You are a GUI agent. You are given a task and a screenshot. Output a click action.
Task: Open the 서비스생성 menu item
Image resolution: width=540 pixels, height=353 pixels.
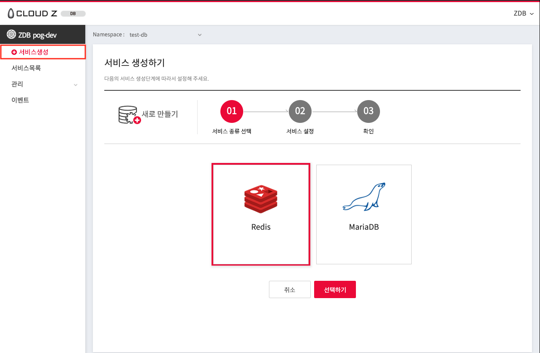pos(43,52)
